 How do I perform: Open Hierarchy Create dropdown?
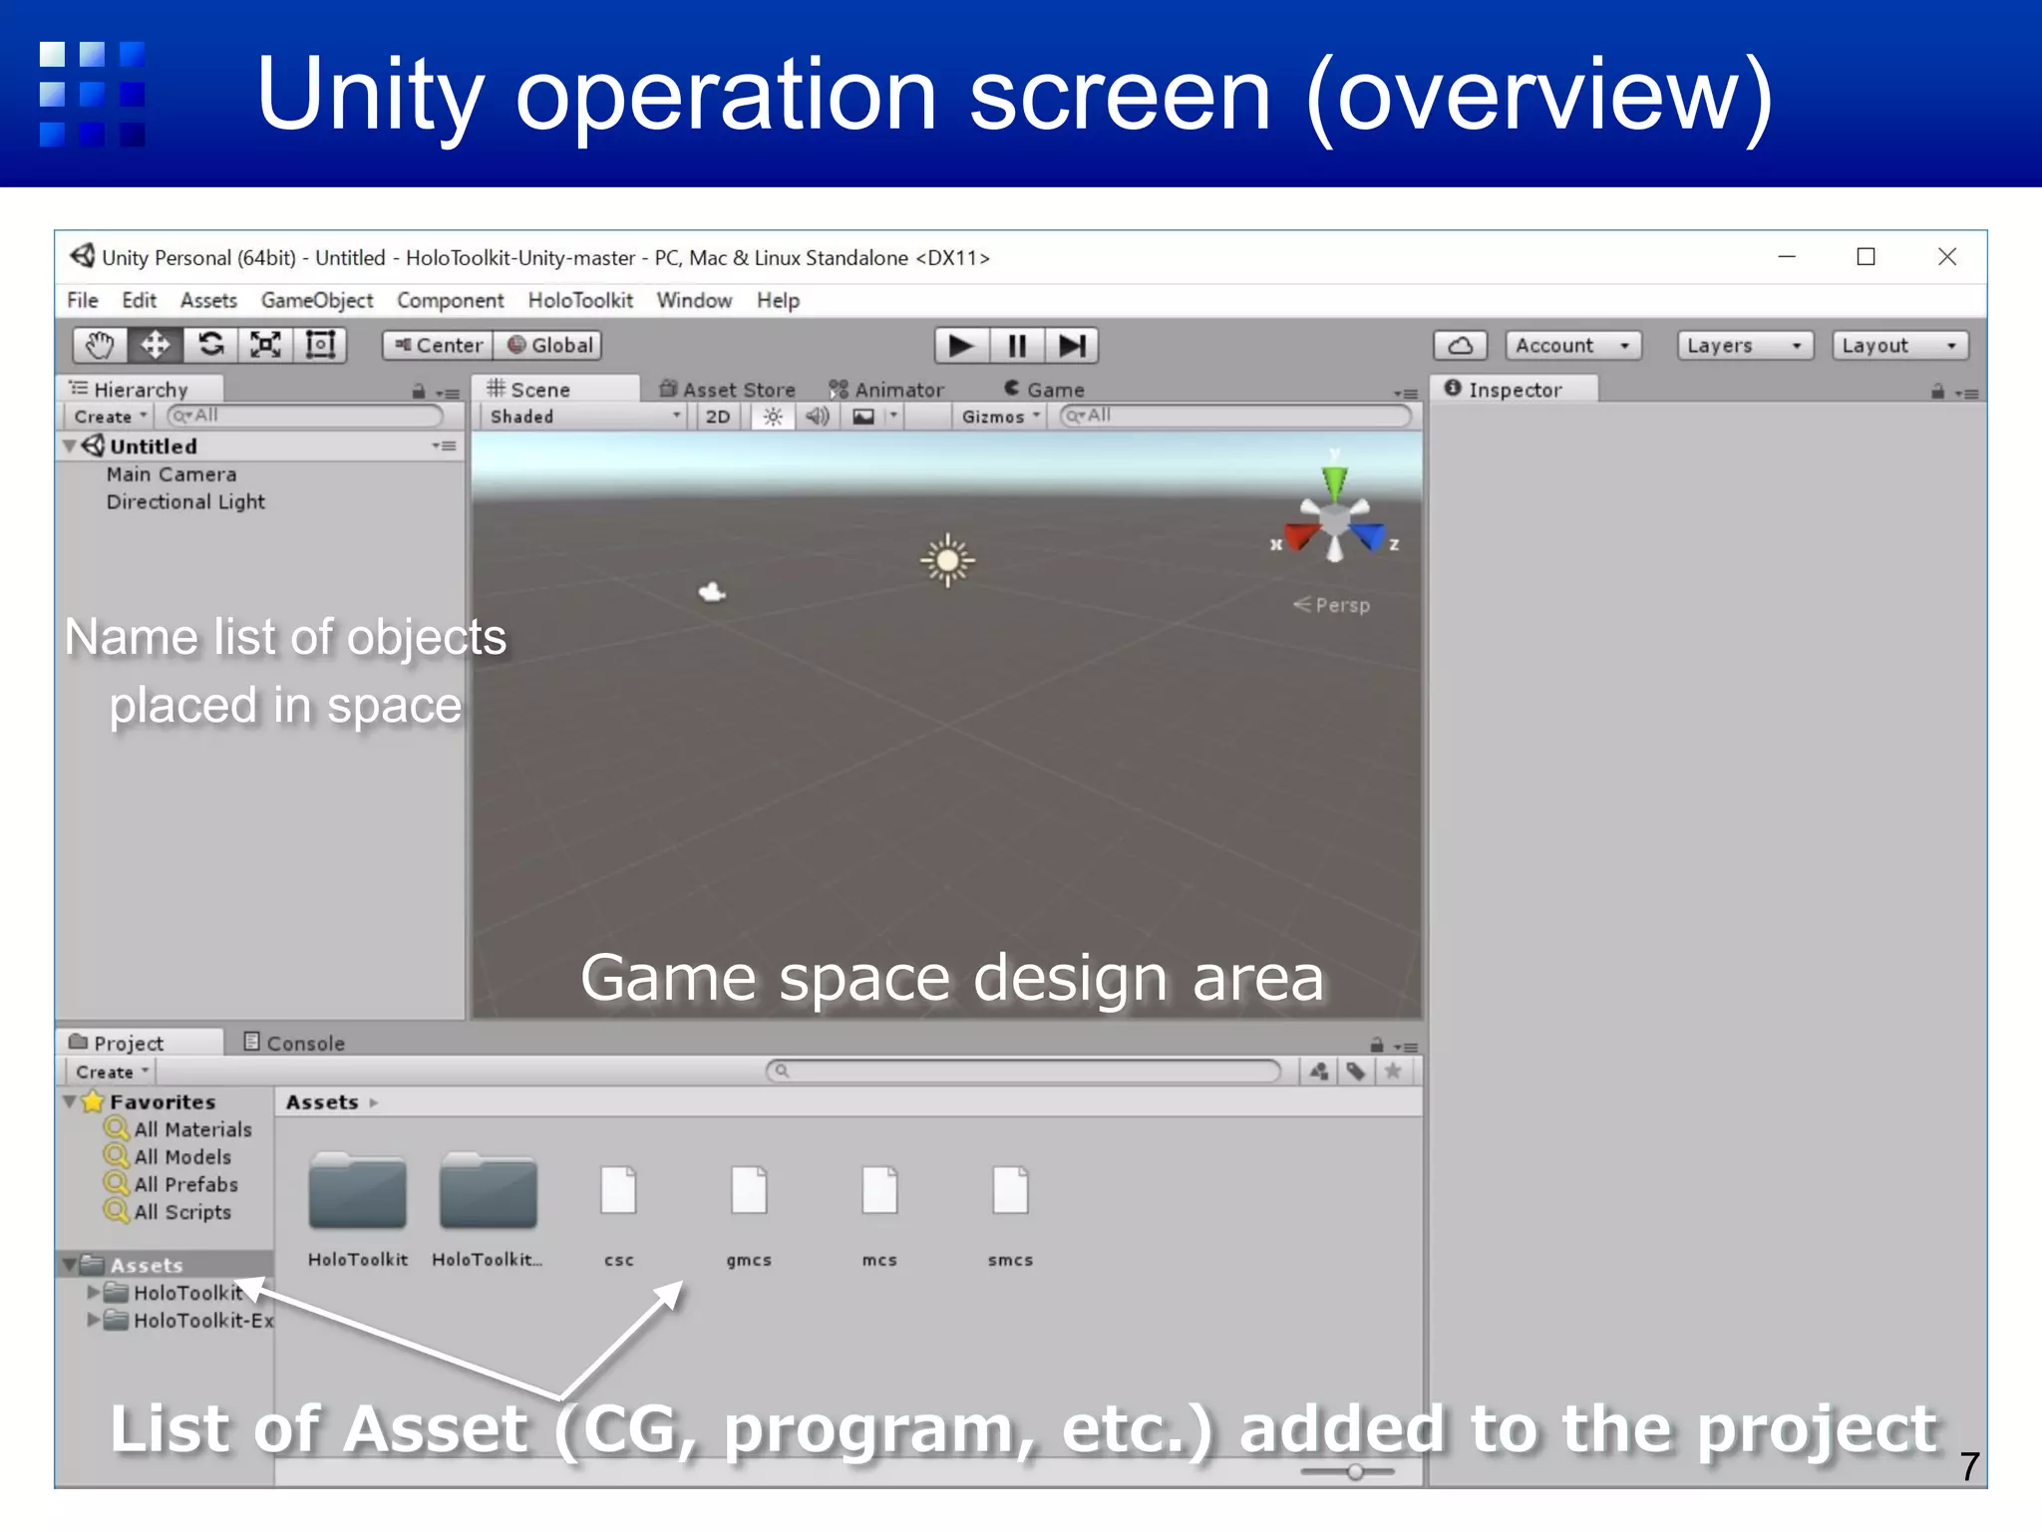tap(110, 417)
